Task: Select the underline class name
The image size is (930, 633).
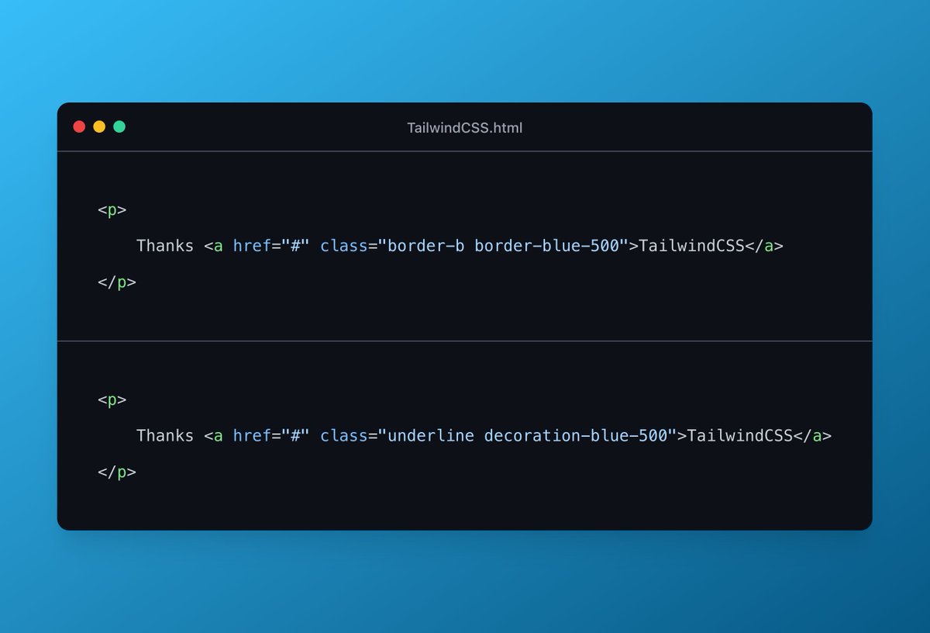Action: 431,436
